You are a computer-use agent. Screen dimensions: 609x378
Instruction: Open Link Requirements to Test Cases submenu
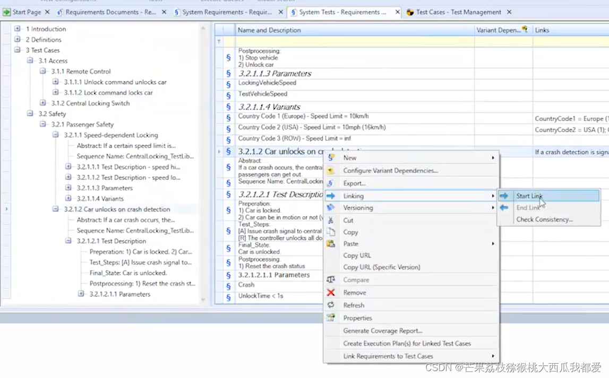point(411,356)
